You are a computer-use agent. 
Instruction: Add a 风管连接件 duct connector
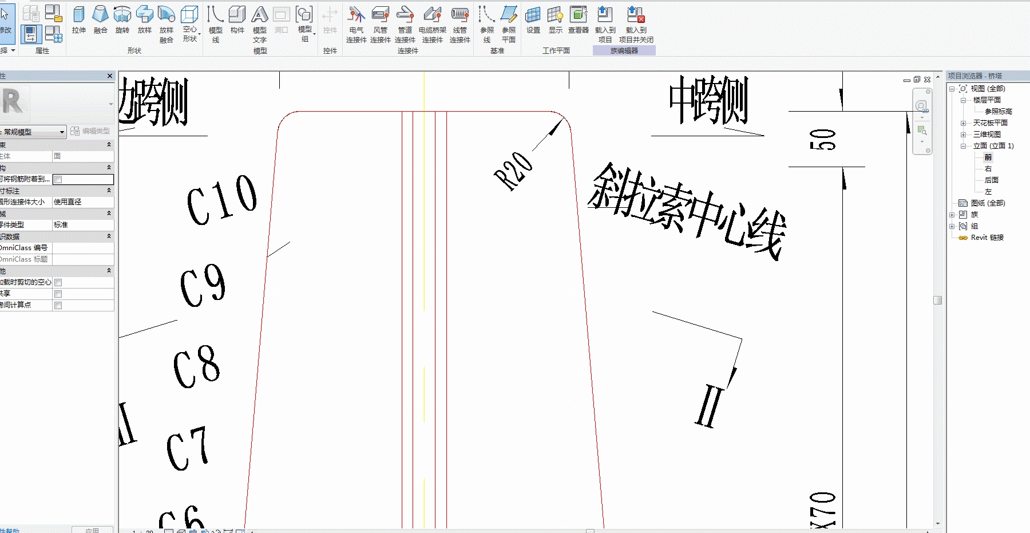tap(381, 24)
